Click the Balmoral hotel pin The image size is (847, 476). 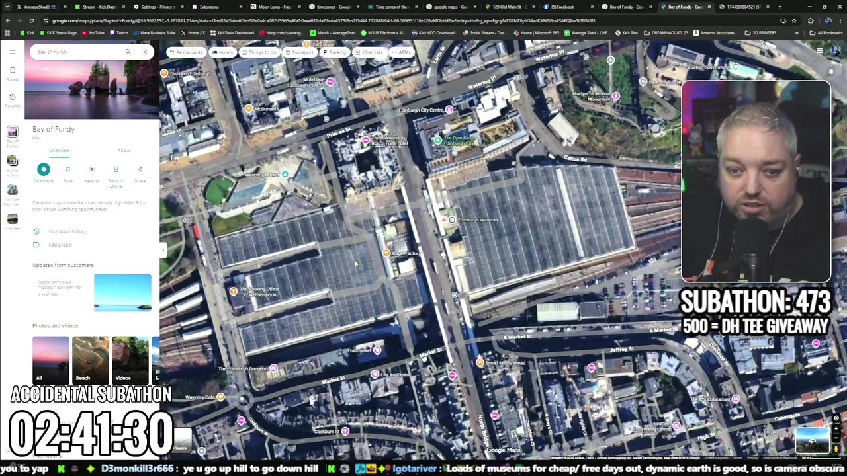(365, 140)
